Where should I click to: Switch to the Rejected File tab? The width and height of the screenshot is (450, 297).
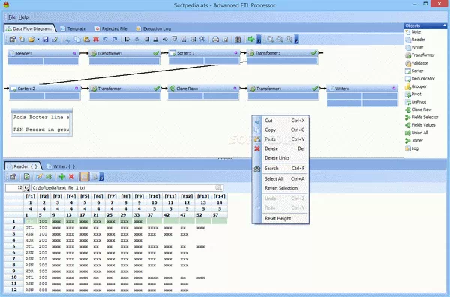click(111, 28)
